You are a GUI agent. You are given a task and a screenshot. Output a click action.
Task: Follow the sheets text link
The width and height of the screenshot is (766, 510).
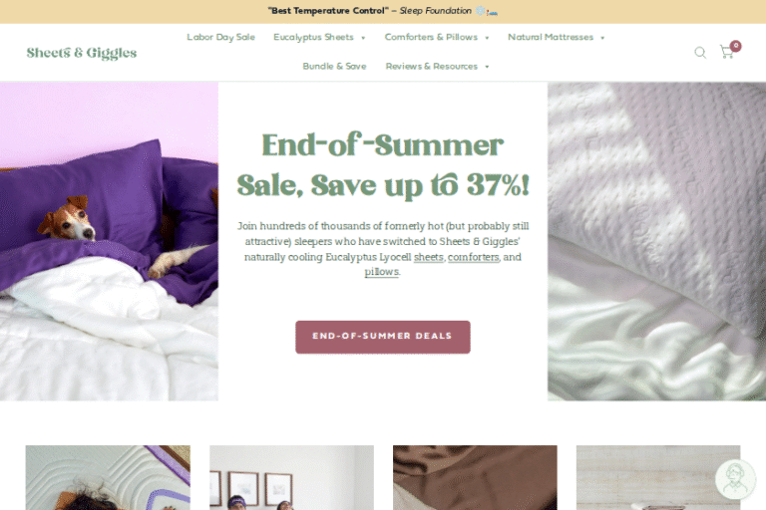tap(429, 257)
